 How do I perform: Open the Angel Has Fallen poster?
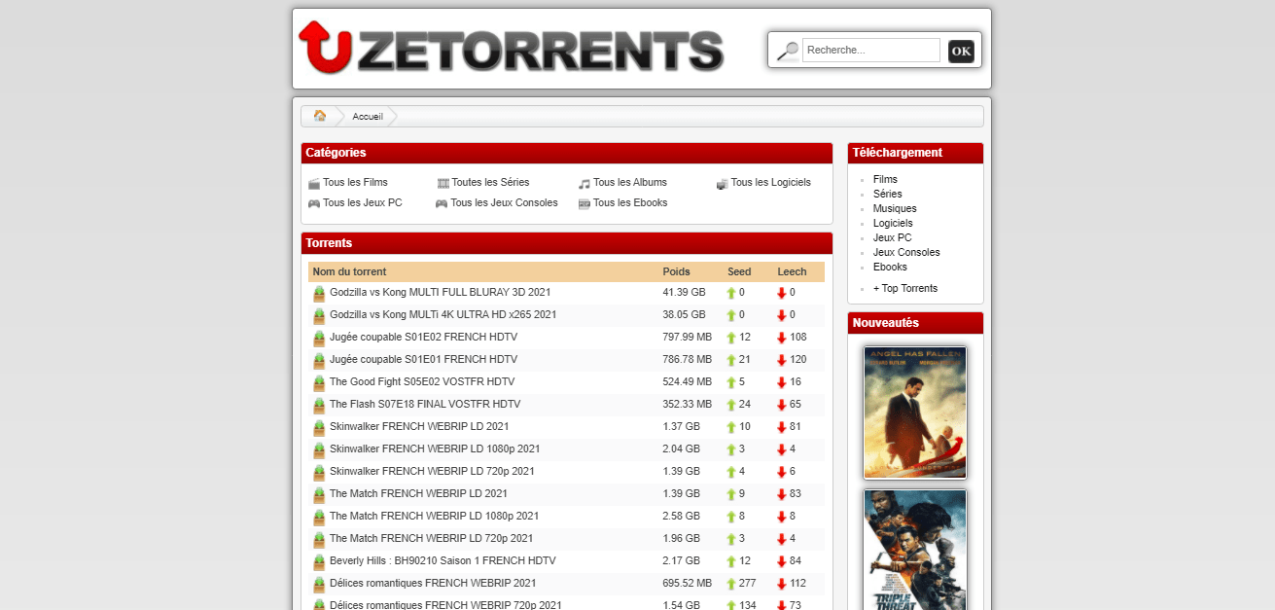click(915, 413)
